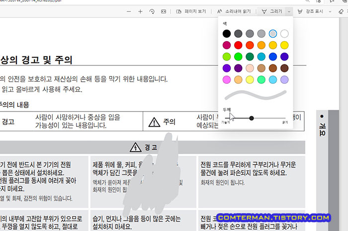Click the 굵게 thick end label
Viewport: 348px width, 231px height.
pyautogui.click(x=285, y=122)
